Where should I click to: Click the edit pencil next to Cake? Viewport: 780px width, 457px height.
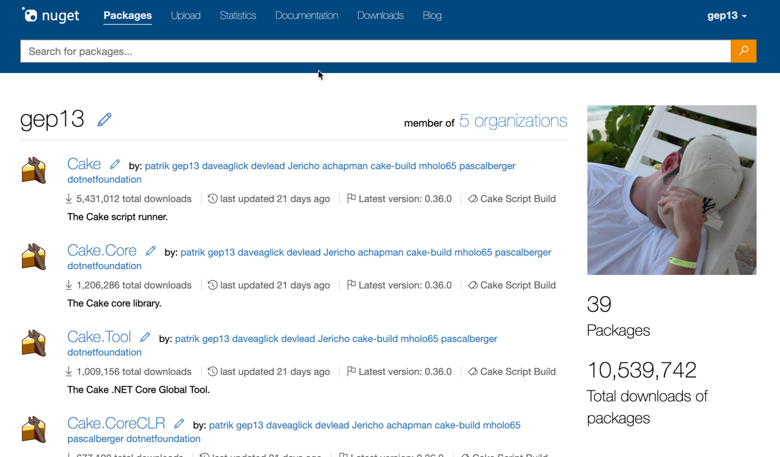pyautogui.click(x=115, y=165)
